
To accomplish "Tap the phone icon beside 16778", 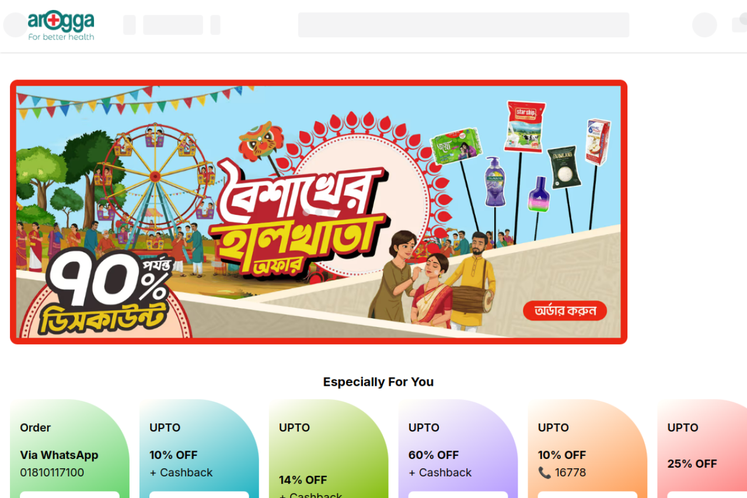I will [x=544, y=472].
